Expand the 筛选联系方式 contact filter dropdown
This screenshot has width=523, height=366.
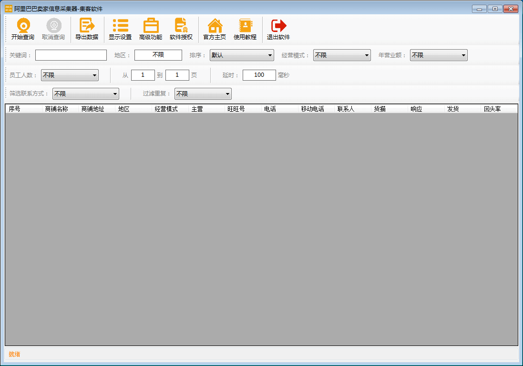click(86, 94)
